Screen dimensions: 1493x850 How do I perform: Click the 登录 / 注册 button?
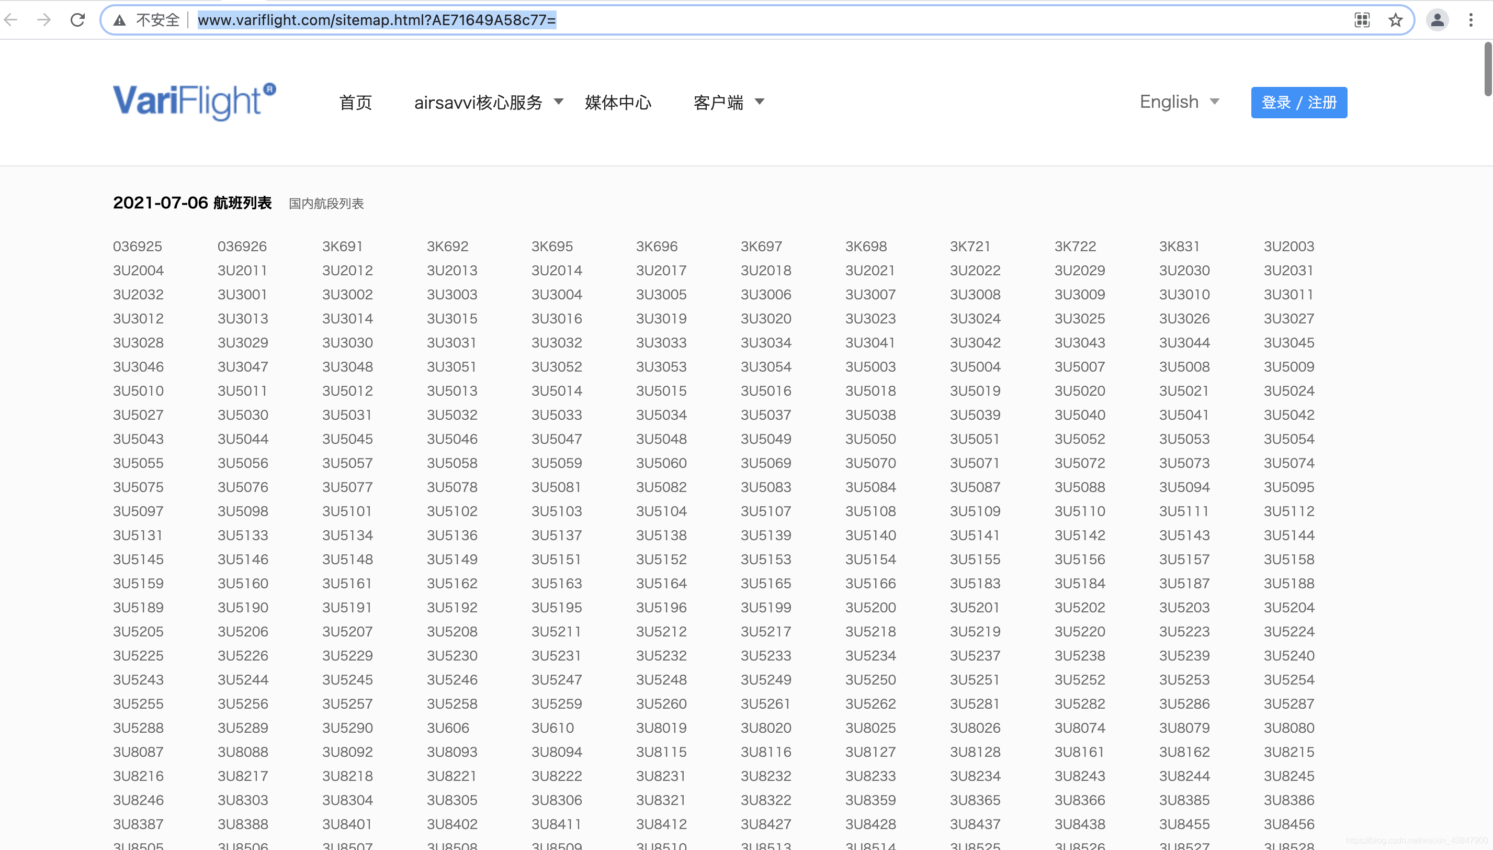click(1299, 102)
